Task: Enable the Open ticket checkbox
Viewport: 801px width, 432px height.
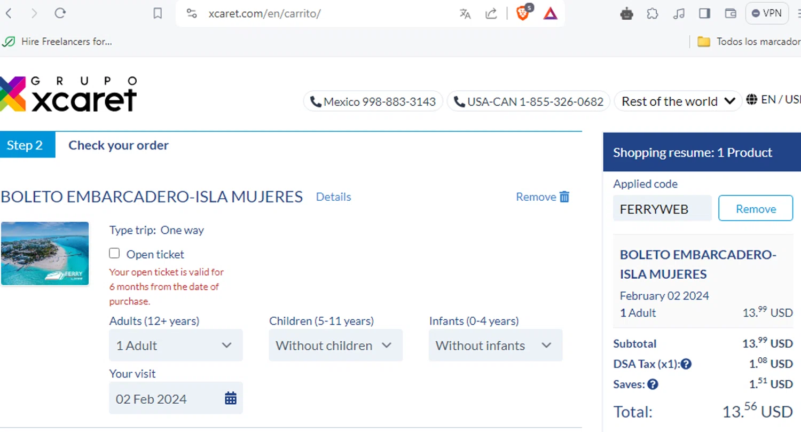Action: [114, 253]
